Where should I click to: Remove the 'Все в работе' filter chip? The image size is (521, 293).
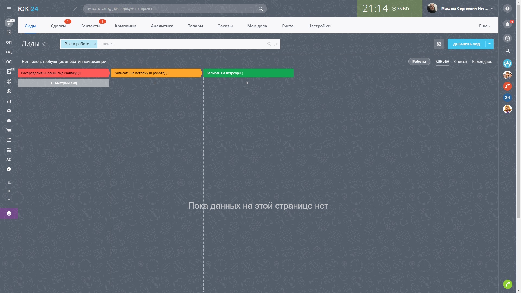pyautogui.click(x=94, y=44)
